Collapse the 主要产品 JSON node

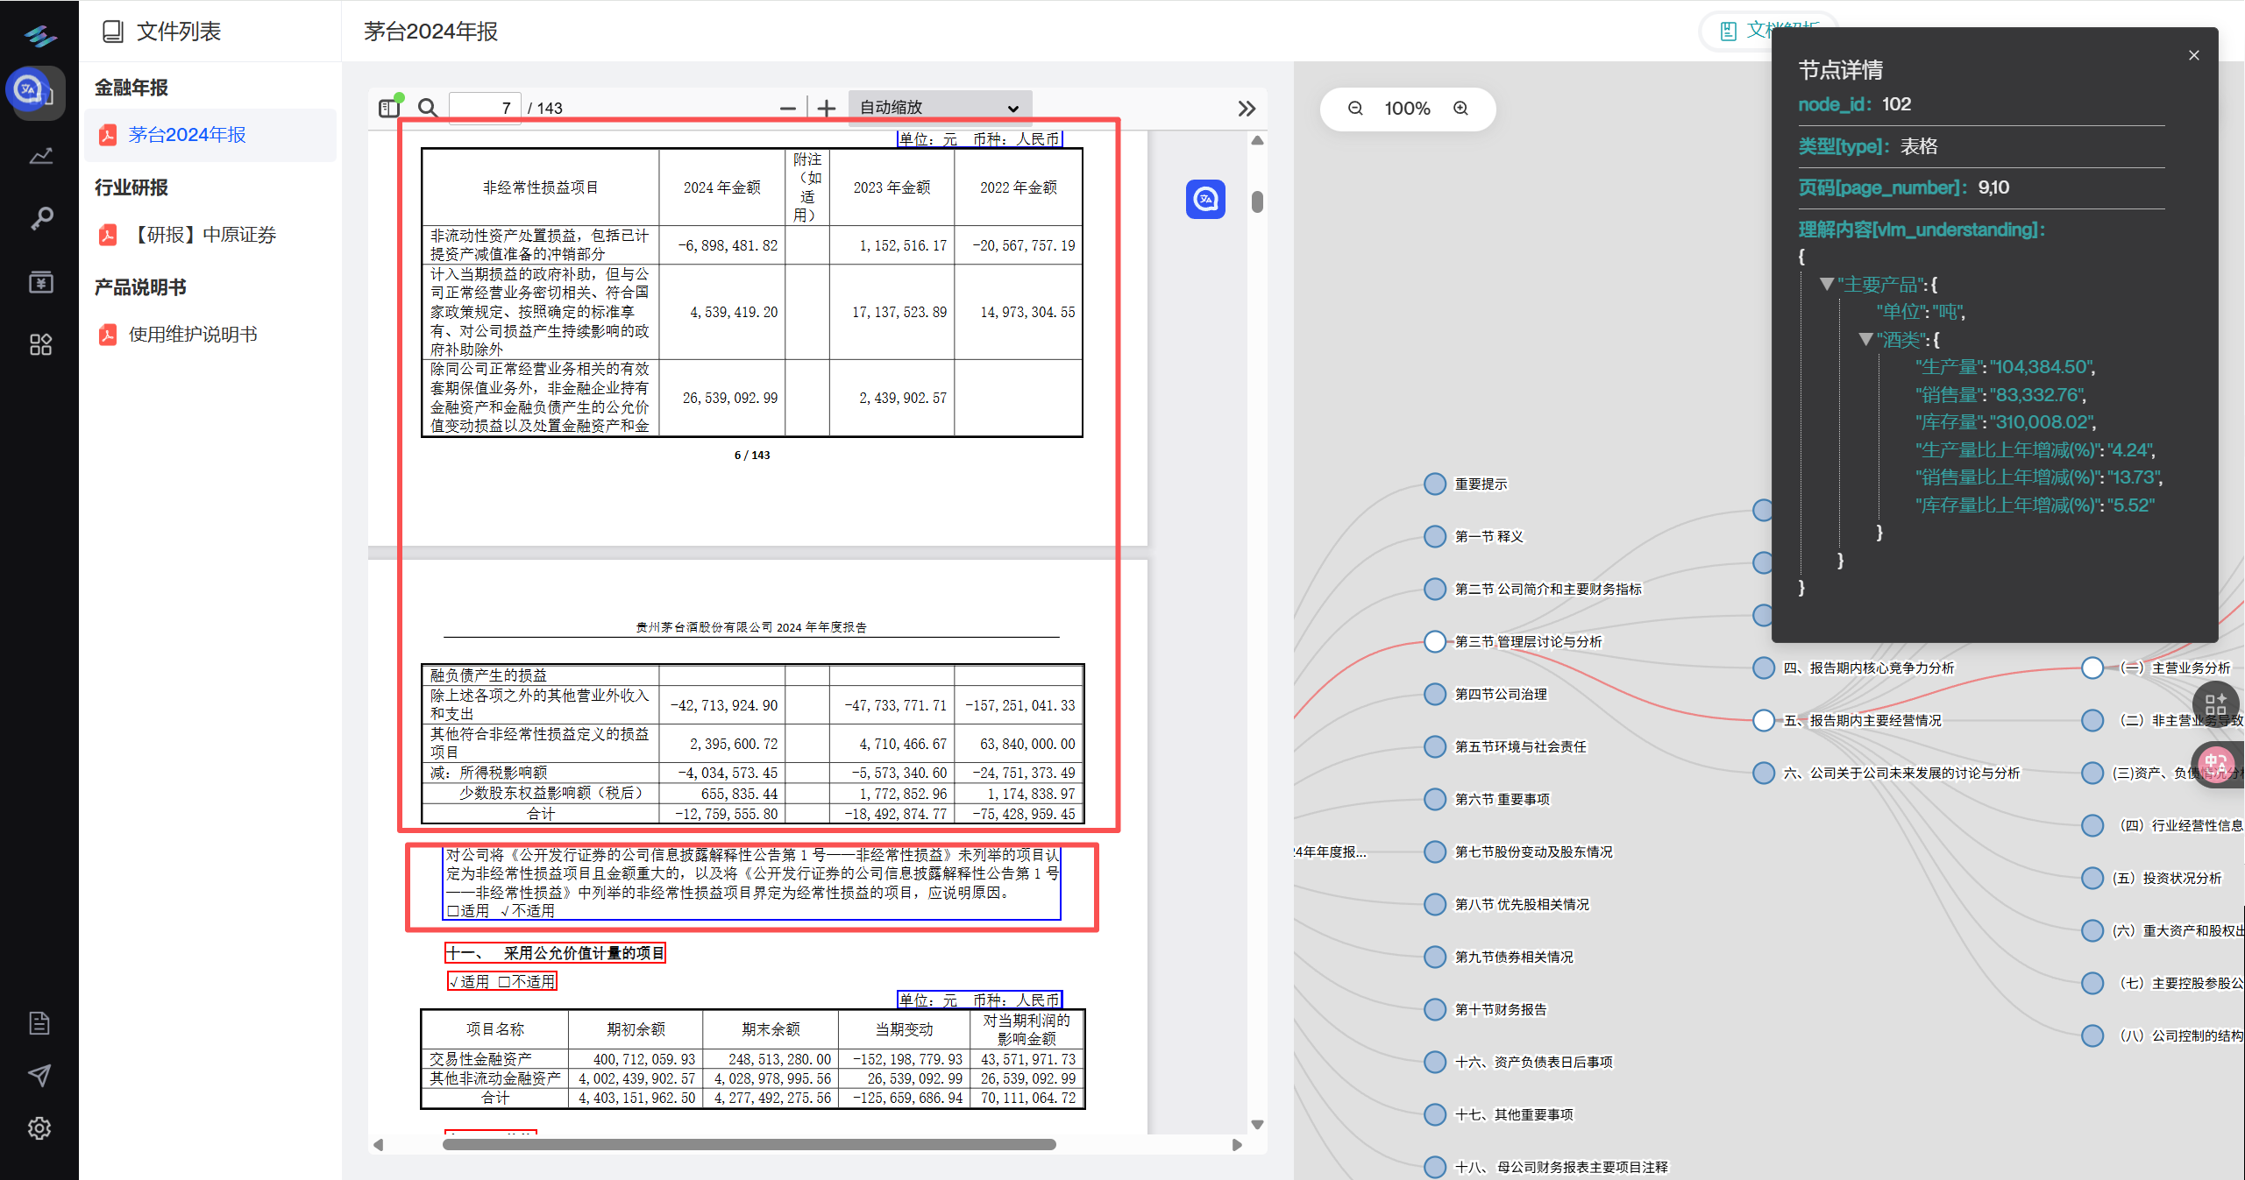coord(1827,284)
